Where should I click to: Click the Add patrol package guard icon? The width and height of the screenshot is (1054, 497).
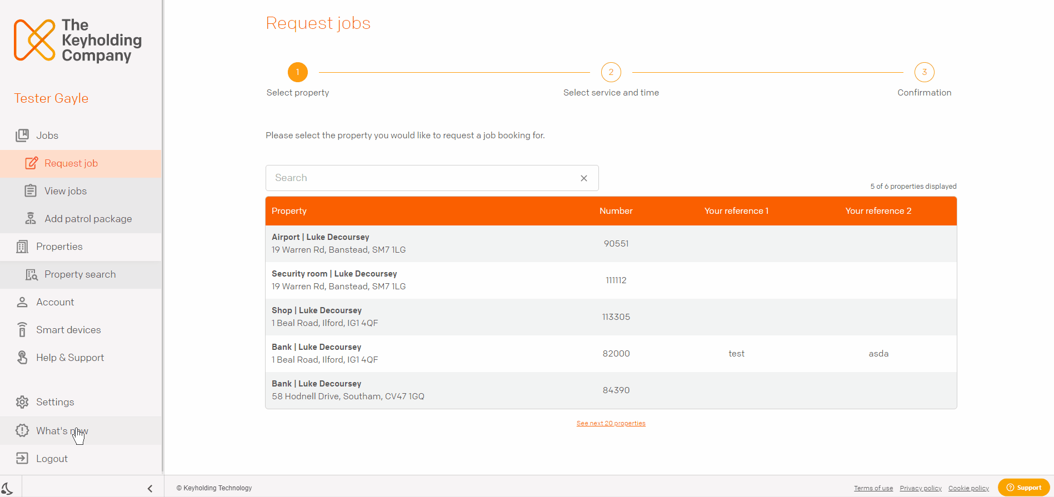31,219
